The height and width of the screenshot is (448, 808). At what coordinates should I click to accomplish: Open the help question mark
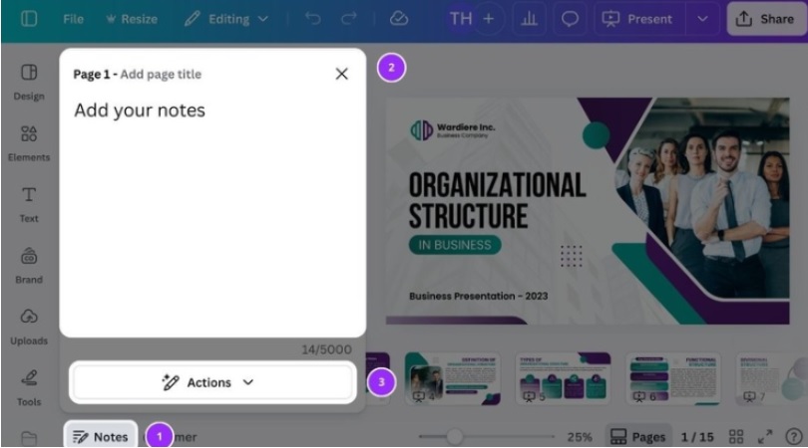tap(794, 437)
